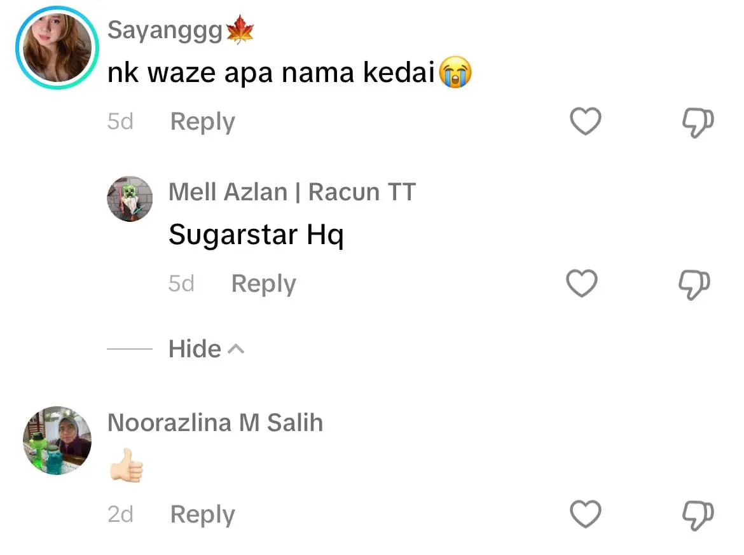Visit Mell Azlan | Racun TT profile name
This screenshot has height=555, width=744.
point(292,192)
